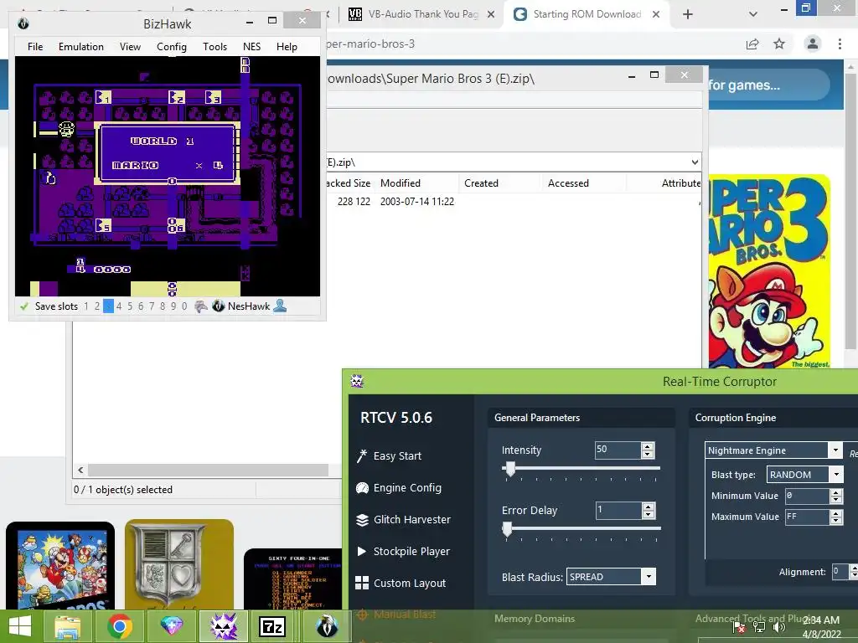Viewport: 858px width, 643px height.
Task: Open Chrome's three-dot menu
Action: 840,44
